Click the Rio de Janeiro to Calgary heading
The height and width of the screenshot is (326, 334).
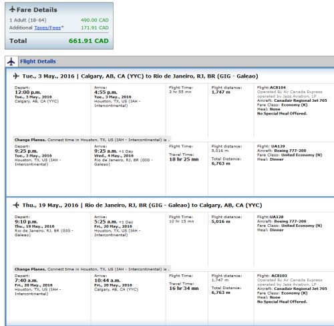click(x=142, y=206)
